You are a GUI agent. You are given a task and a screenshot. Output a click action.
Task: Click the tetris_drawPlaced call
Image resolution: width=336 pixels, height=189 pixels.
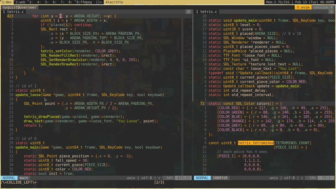[x=42, y=117]
